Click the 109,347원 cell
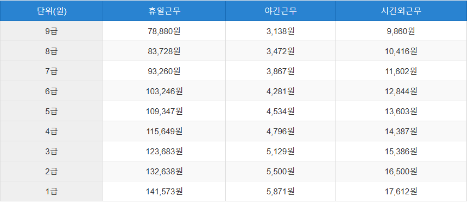468x203 pixels. coord(164,111)
